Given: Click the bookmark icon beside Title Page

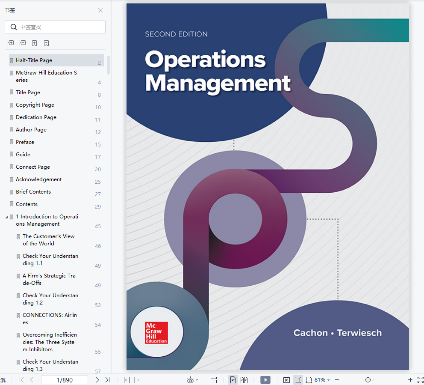Looking at the screenshot, I should (12, 93).
